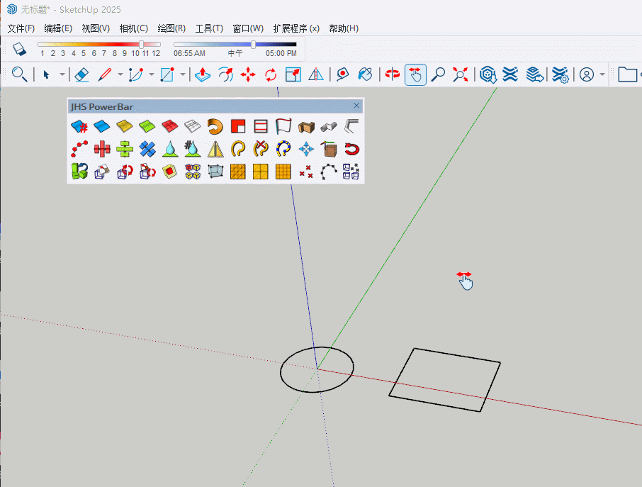Click the yellow surface PowerBar icon
Image resolution: width=642 pixels, height=487 pixels.
tap(125, 126)
